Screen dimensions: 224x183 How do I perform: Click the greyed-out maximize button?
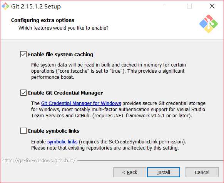(189, 6)
